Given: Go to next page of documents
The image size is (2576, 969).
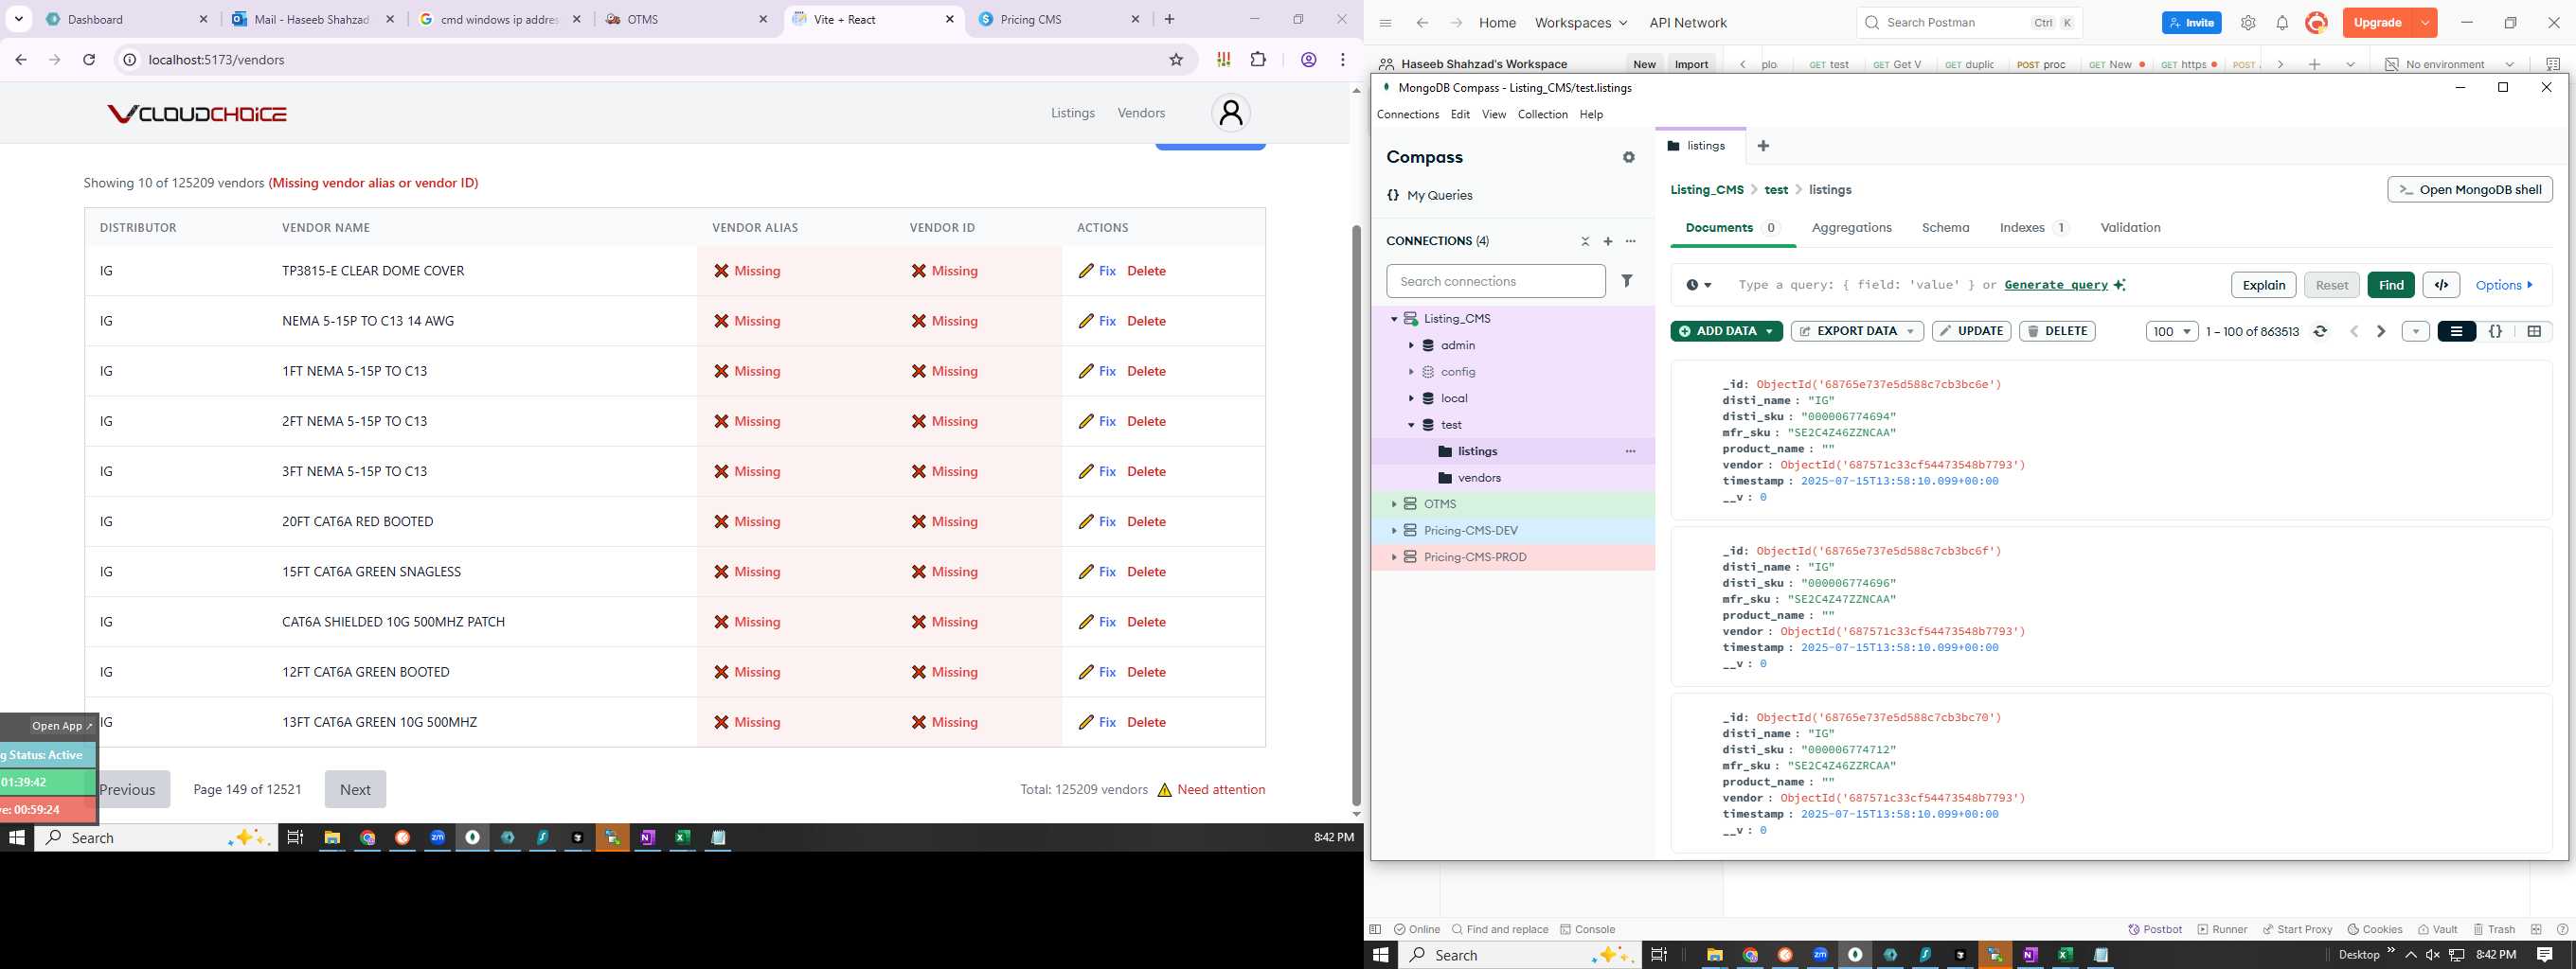Looking at the screenshot, I should (2381, 331).
